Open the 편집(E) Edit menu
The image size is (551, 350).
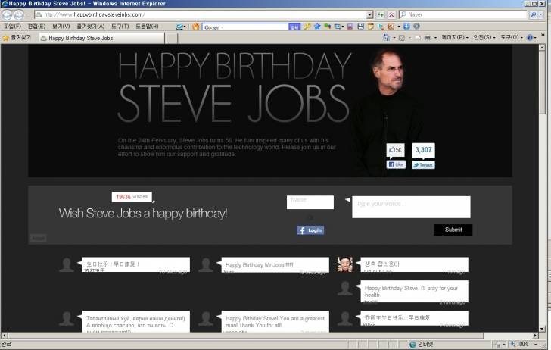point(36,27)
